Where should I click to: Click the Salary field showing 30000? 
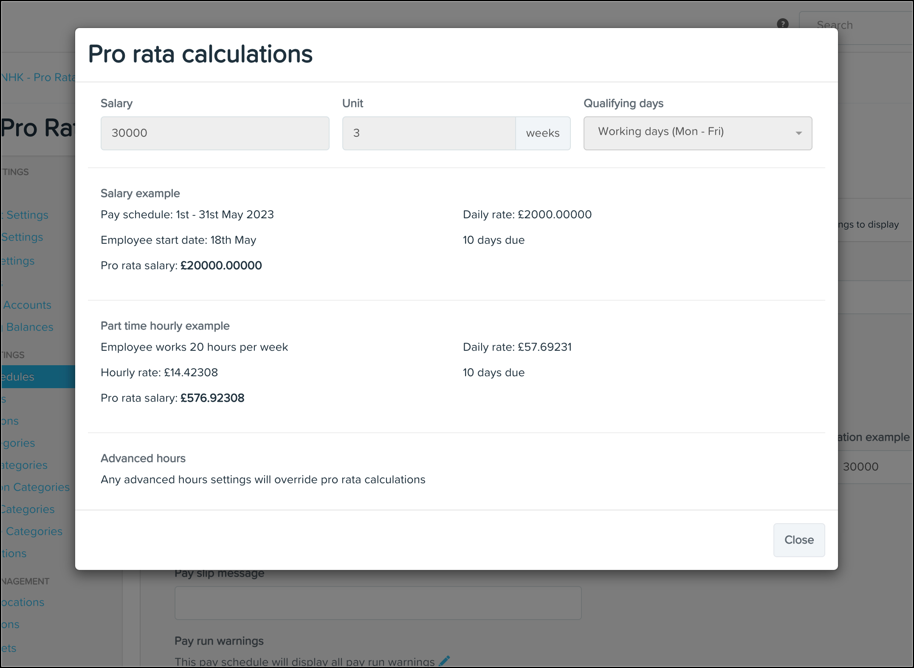pos(214,133)
